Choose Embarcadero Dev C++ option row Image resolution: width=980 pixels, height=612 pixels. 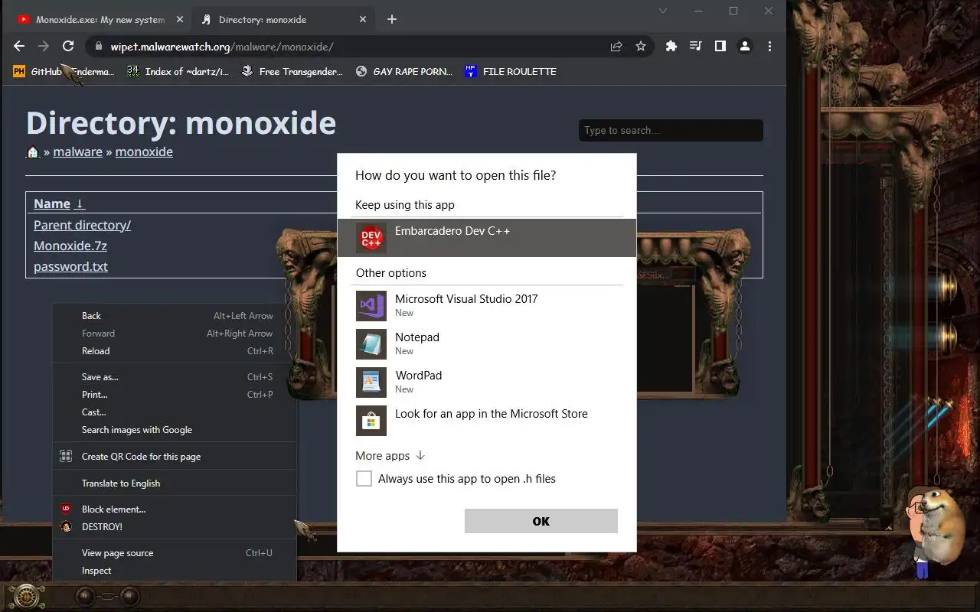point(487,238)
